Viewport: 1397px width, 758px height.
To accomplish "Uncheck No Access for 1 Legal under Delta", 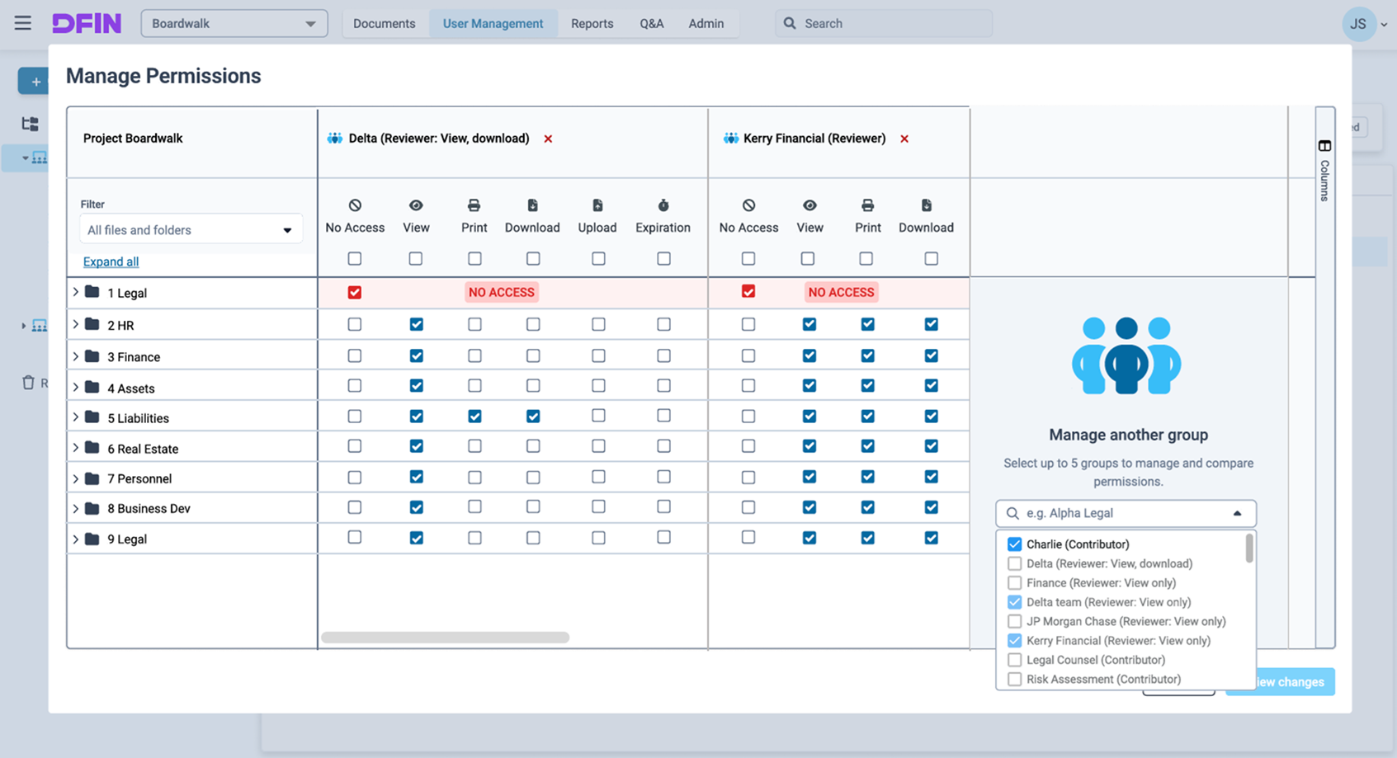I will (x=355, y=293).
